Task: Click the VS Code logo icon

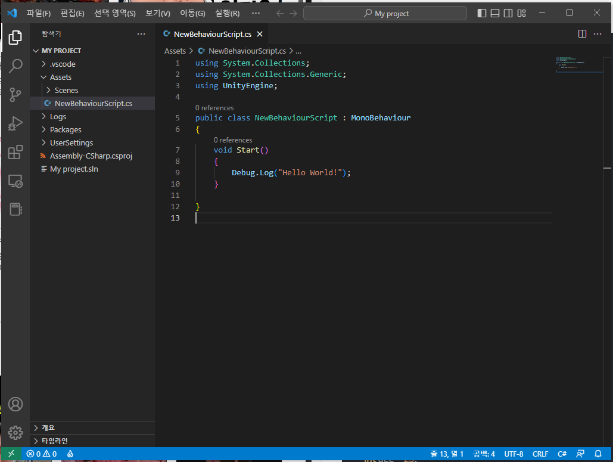Action: (x=12, y=13)
